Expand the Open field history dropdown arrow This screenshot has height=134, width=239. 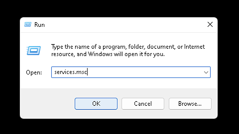point(206,72)
